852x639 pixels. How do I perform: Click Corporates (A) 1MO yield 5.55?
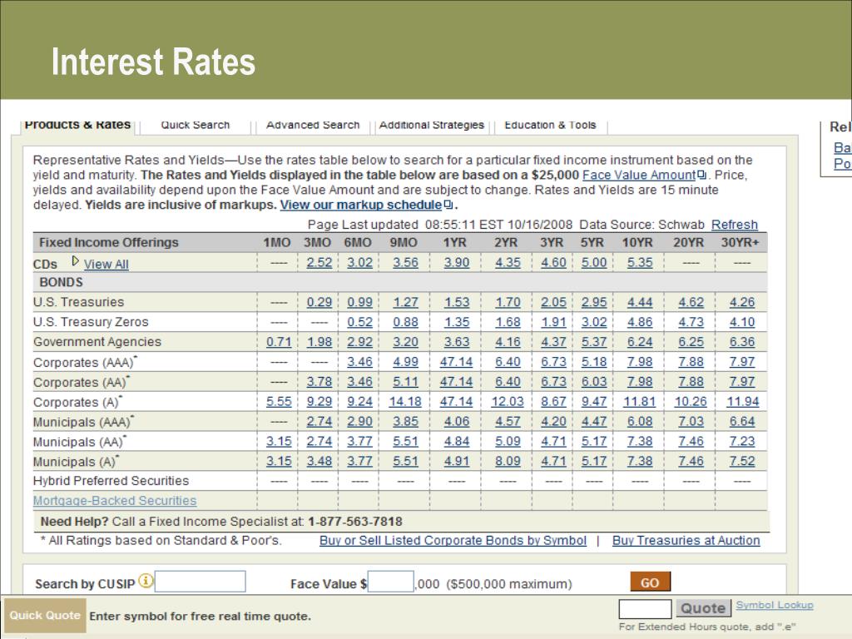pyautogui.click(x=279, y=402)
